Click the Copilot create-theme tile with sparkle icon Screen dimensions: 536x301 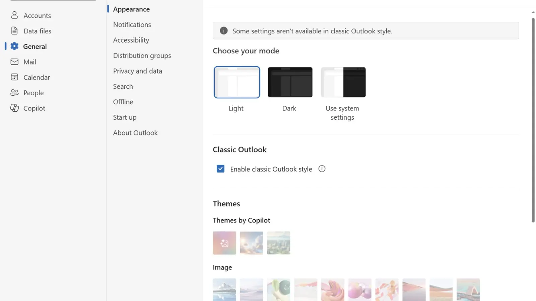(224, 243)
